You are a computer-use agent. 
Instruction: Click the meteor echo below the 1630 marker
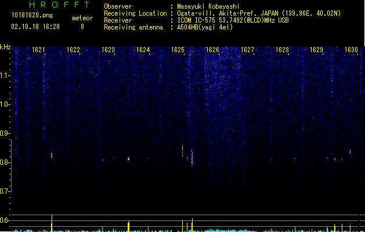[350, 151]
